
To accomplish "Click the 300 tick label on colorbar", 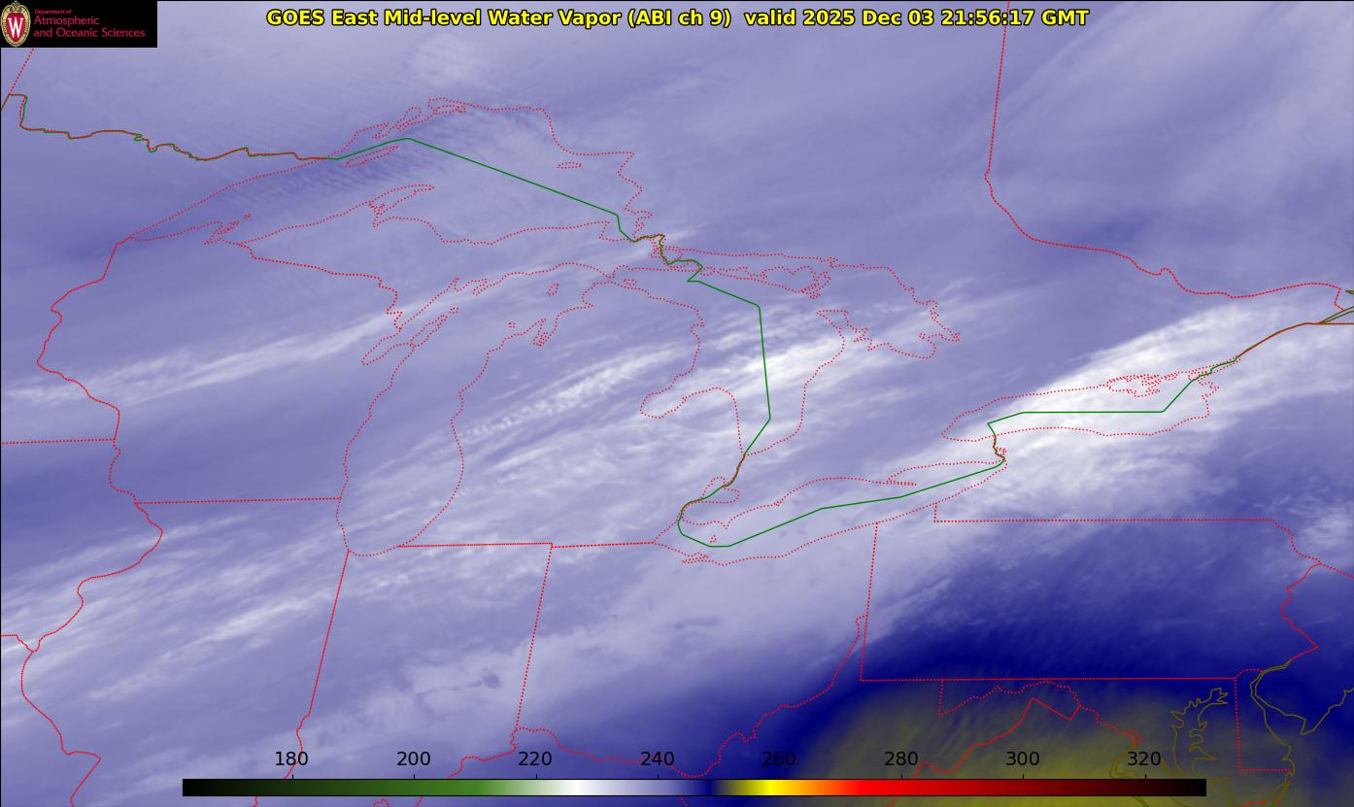I will pyautogui.click(x=1023, y=758).
